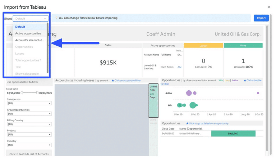The width and height of the screenshot is (276, 160).
Task: Click the Win rate: 100% text
Action: [x=243, y=67]
